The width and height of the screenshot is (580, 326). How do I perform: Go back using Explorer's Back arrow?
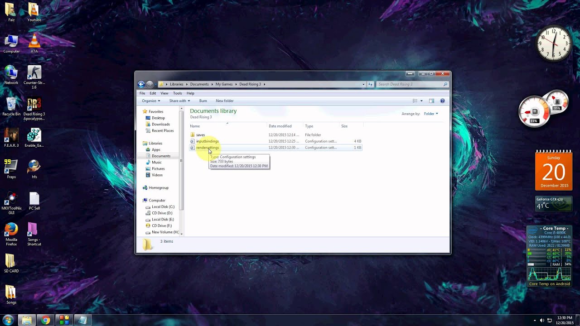coord(141,84)
